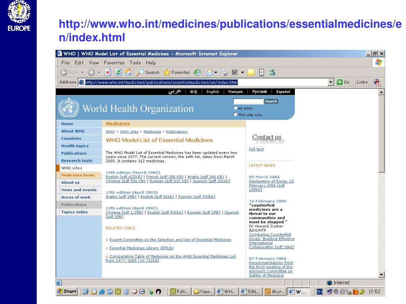Click the Print toolbar icon
Viewport: 406px width, 304px height.
tap(224, 73)
